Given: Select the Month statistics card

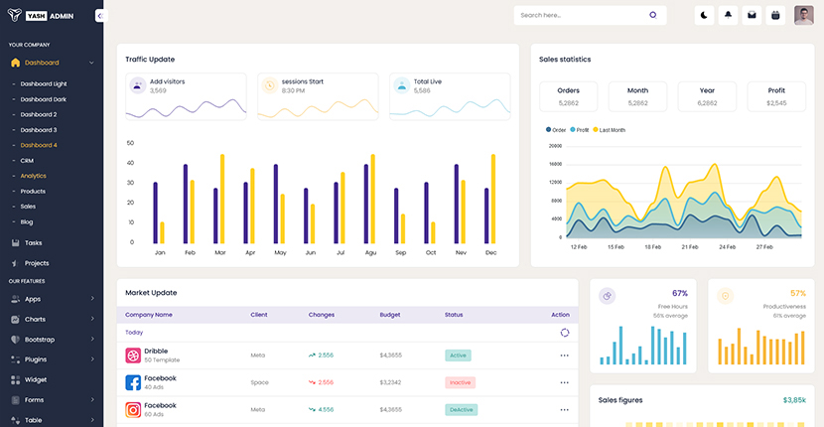Looking at the screenshot, I should pos(637,96).
